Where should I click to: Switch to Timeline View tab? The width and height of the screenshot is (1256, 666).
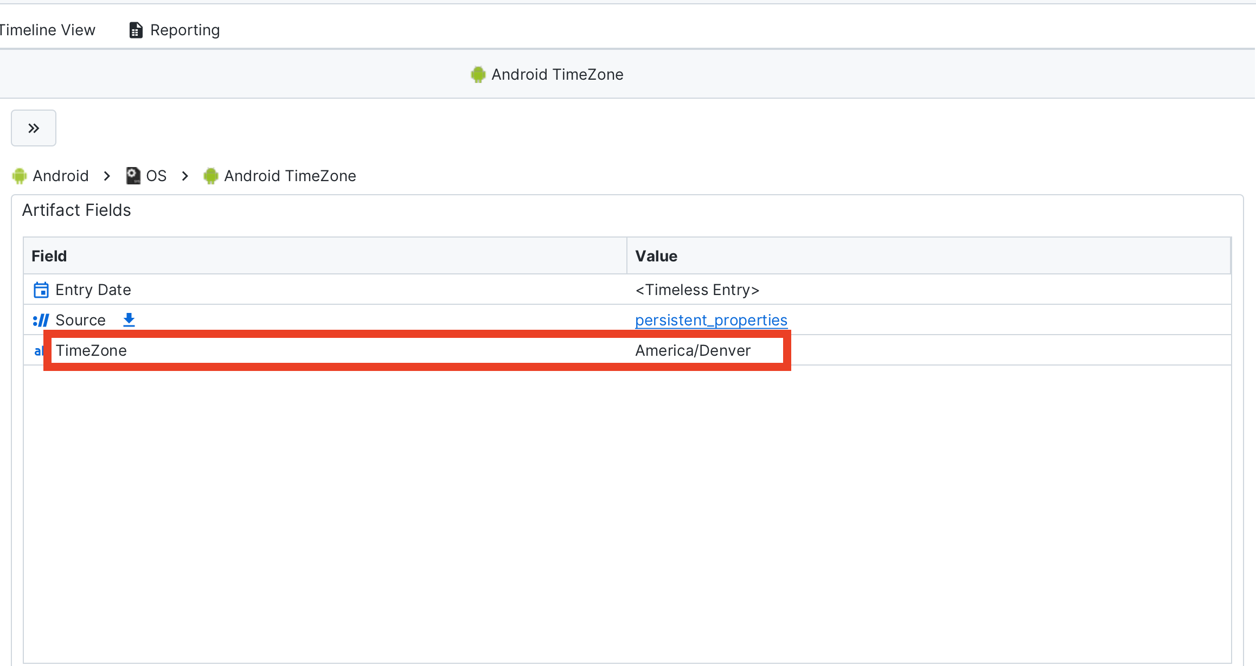[x=47, y=30]
